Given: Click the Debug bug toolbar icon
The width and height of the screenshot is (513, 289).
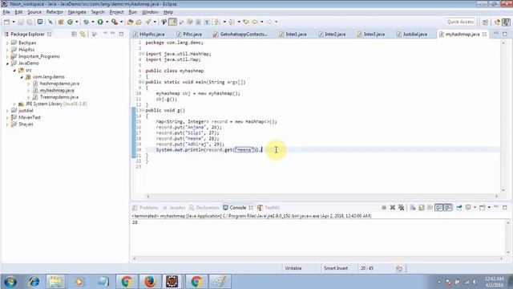Looking at the screenshot, I should (x=86, y=22).
